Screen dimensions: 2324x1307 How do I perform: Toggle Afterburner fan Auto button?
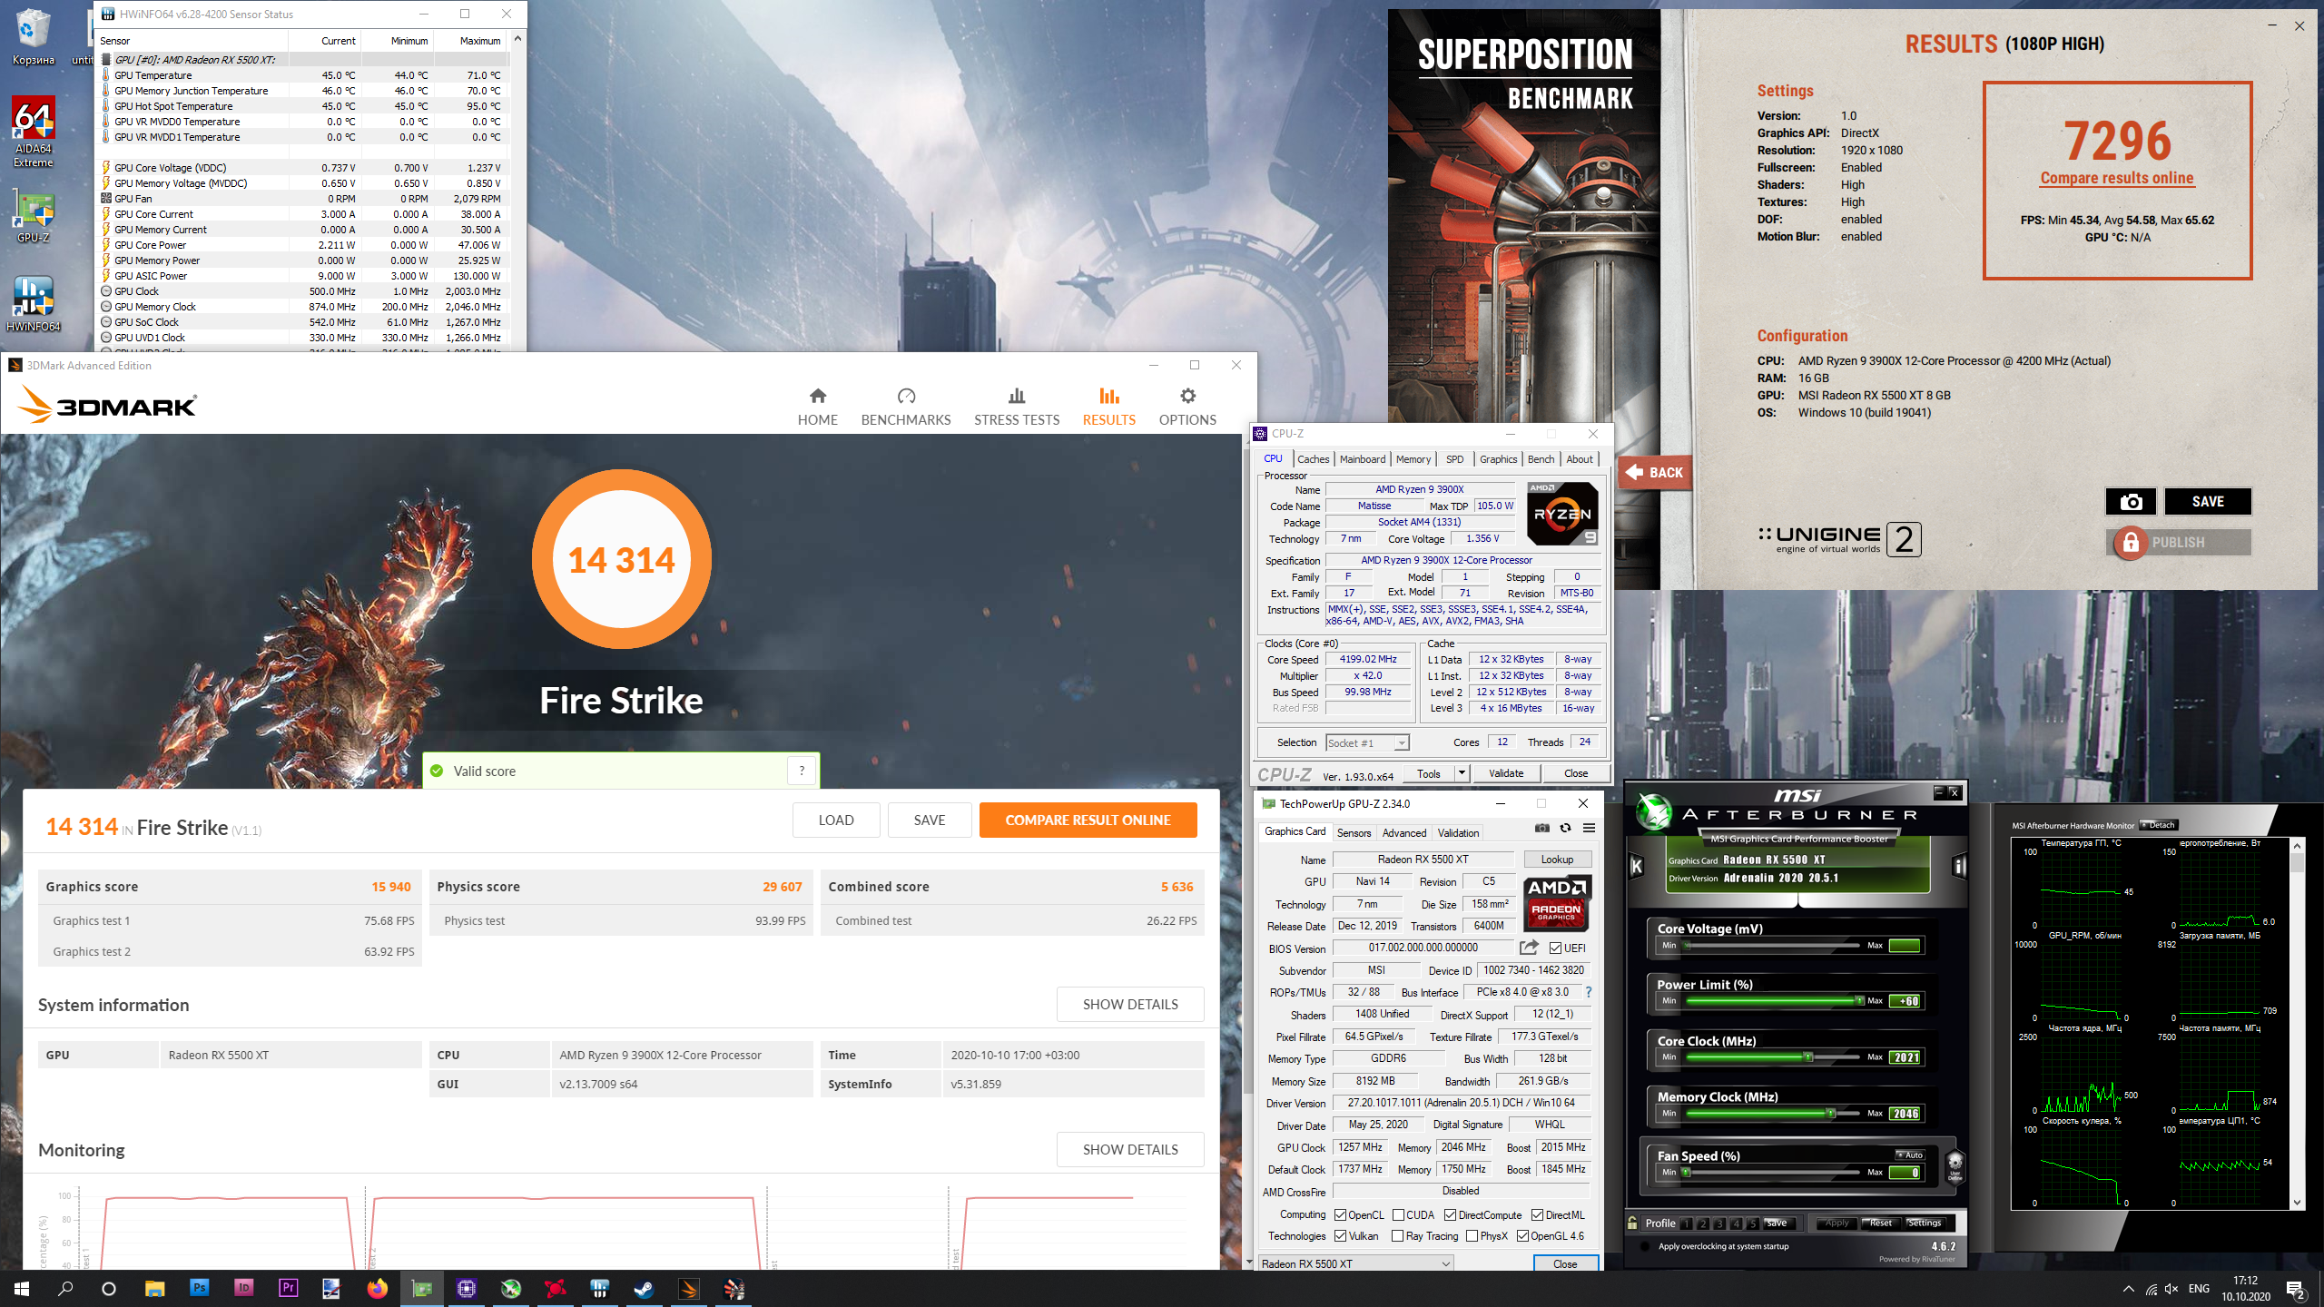pos(1910,1155)
